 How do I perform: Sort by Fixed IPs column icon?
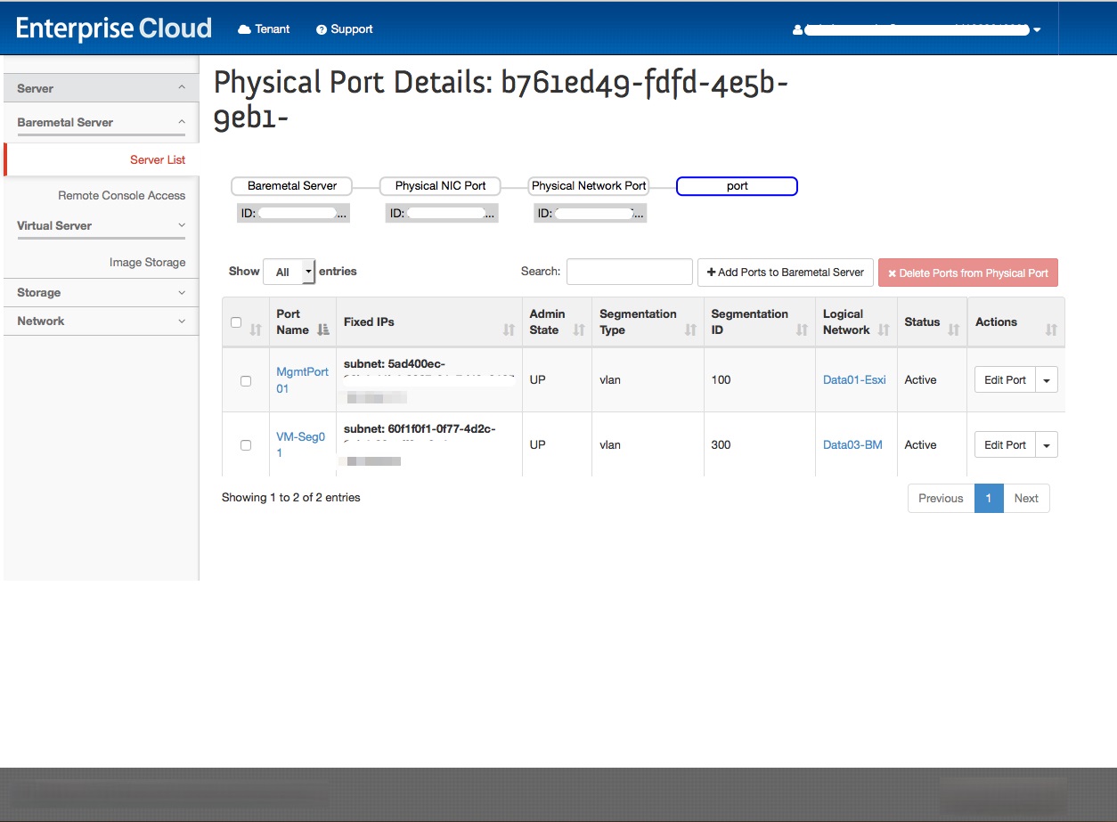click(x=509, y=330)
